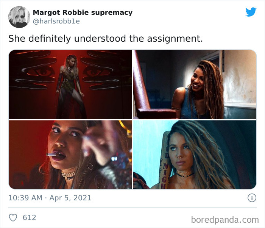This screenshot has height=228, width=265.
Task: Open the smiling woman by staircase photo
Action: tap(195, 84)
